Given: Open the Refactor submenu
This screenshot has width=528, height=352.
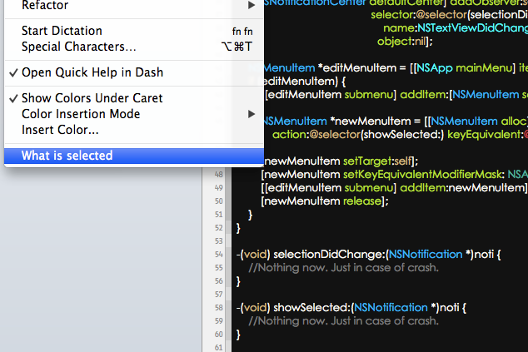Looking at the screenshot, I should tap(45, 6).
